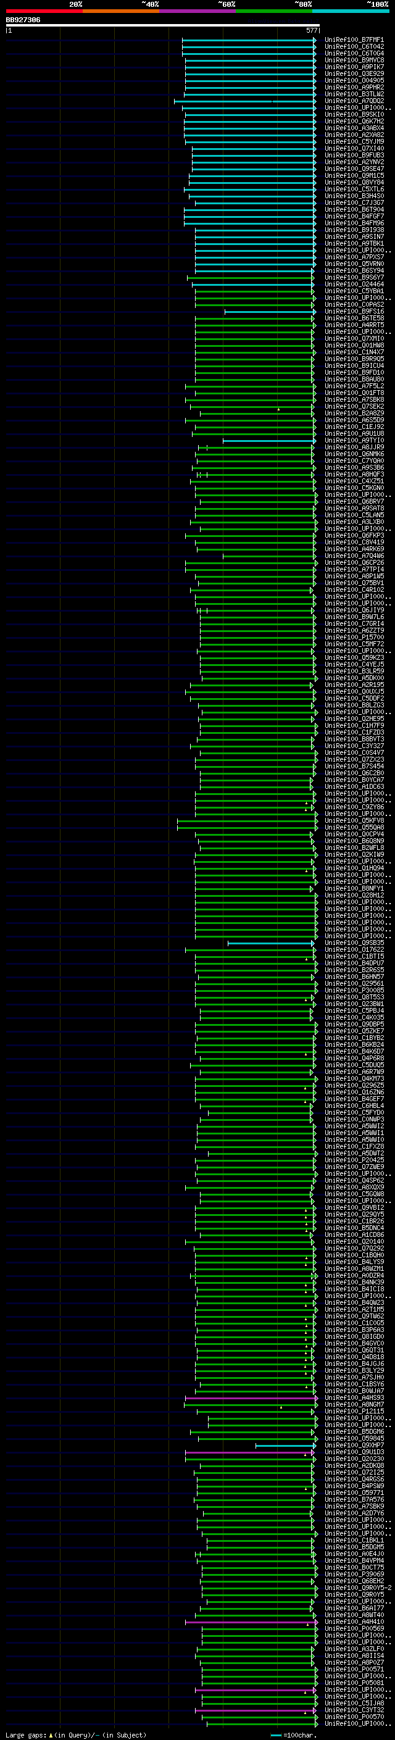Click the UniRef100_P05081 label
The height and width of the screenshot is (1740, 395).
point(354,1683)
